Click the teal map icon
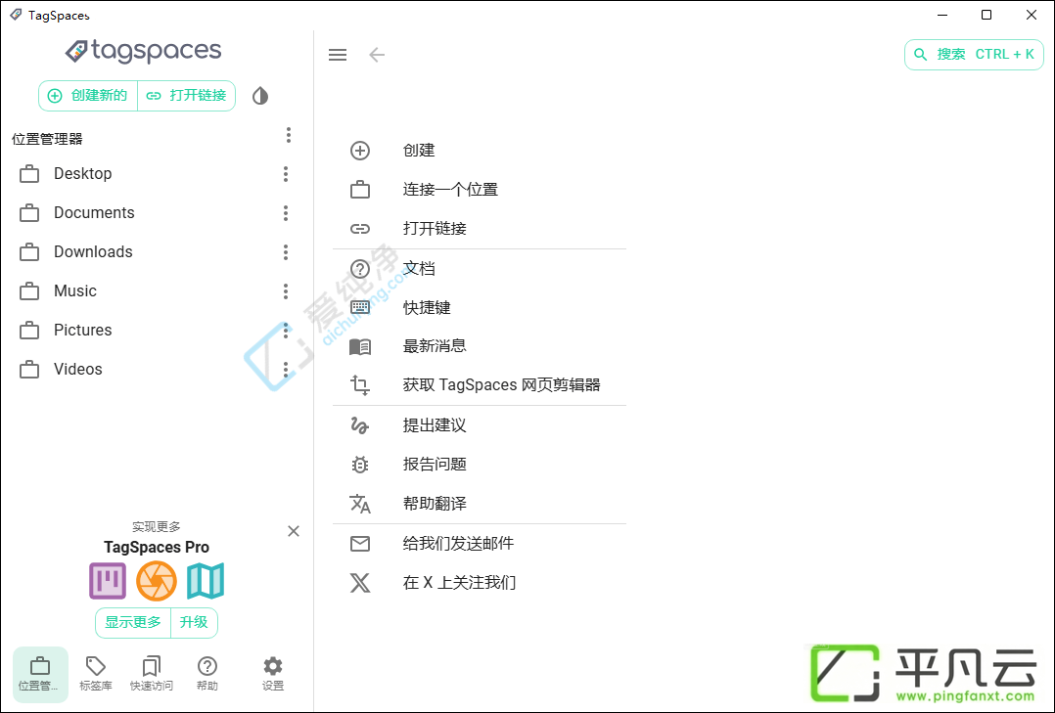Screen dimensions: 1055x713 (206, 581)
